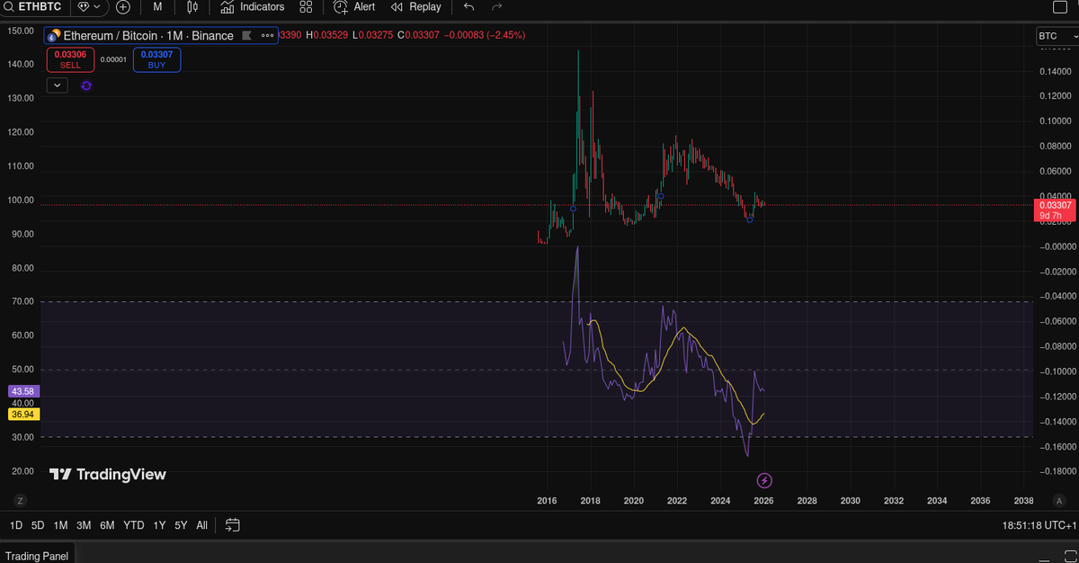
Task: Start bar Replay mode
Action: (x=416, y=7)
